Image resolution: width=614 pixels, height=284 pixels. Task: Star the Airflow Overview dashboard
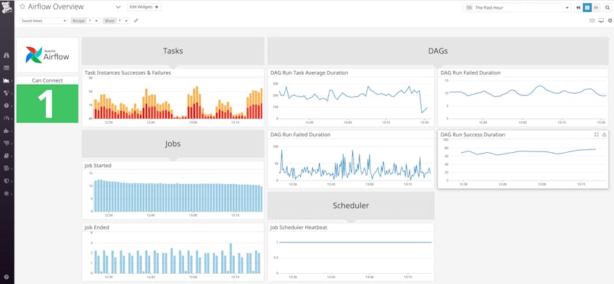click(22, 7)
